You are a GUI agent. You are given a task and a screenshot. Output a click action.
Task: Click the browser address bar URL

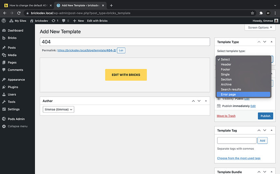point(80,13)
